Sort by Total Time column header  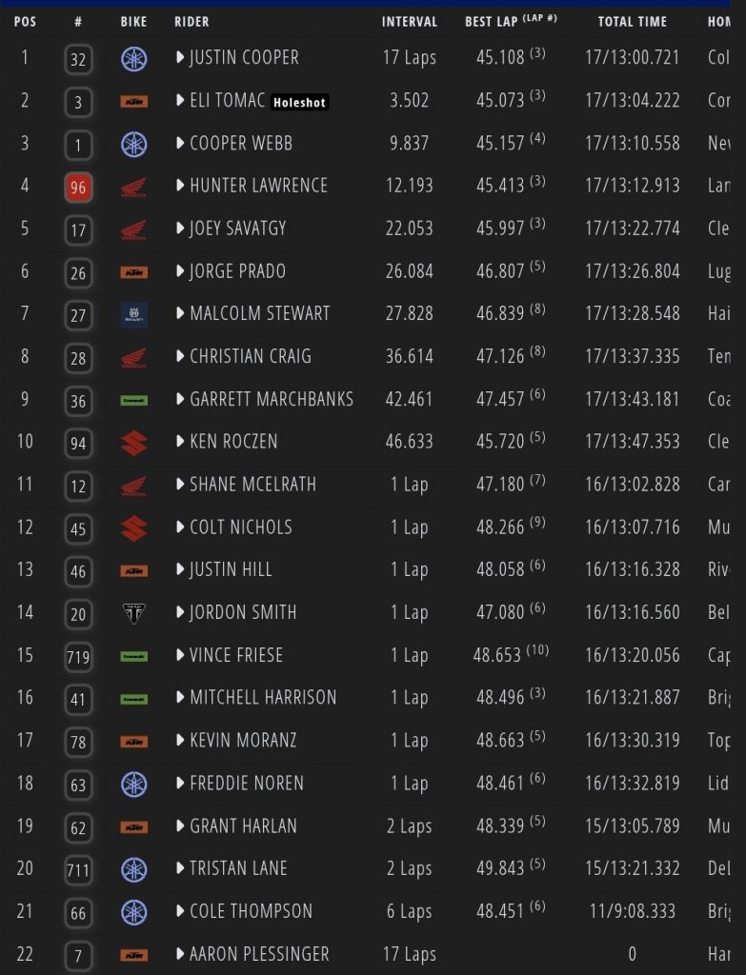click(633, 21)
